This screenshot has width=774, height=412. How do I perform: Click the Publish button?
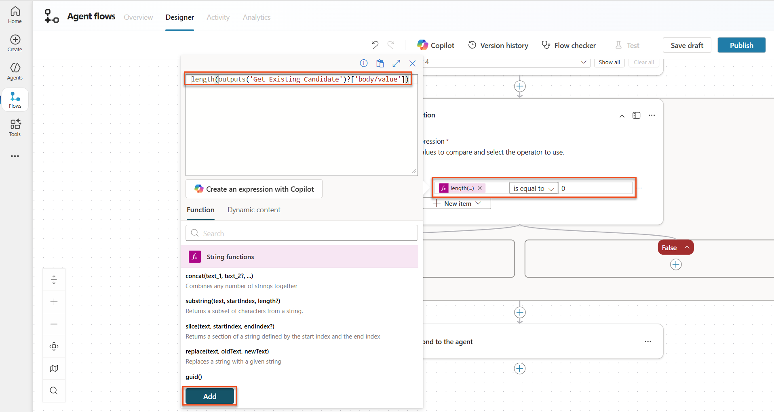click(x=741, y=45)
